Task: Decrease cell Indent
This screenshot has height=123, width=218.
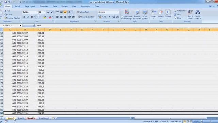Action: [x=69, y=17]
